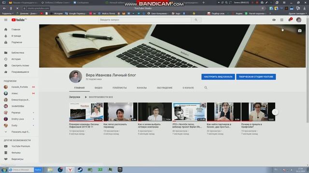Viewport: 309px width, 173px height.
Task: Open Karasik_Fortnite subscription channel
Action: pos(19,87)
